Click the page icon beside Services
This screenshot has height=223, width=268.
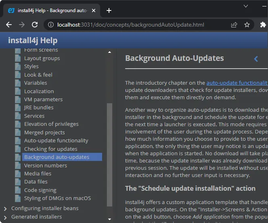pyautogui.click(x=18, y=116)
